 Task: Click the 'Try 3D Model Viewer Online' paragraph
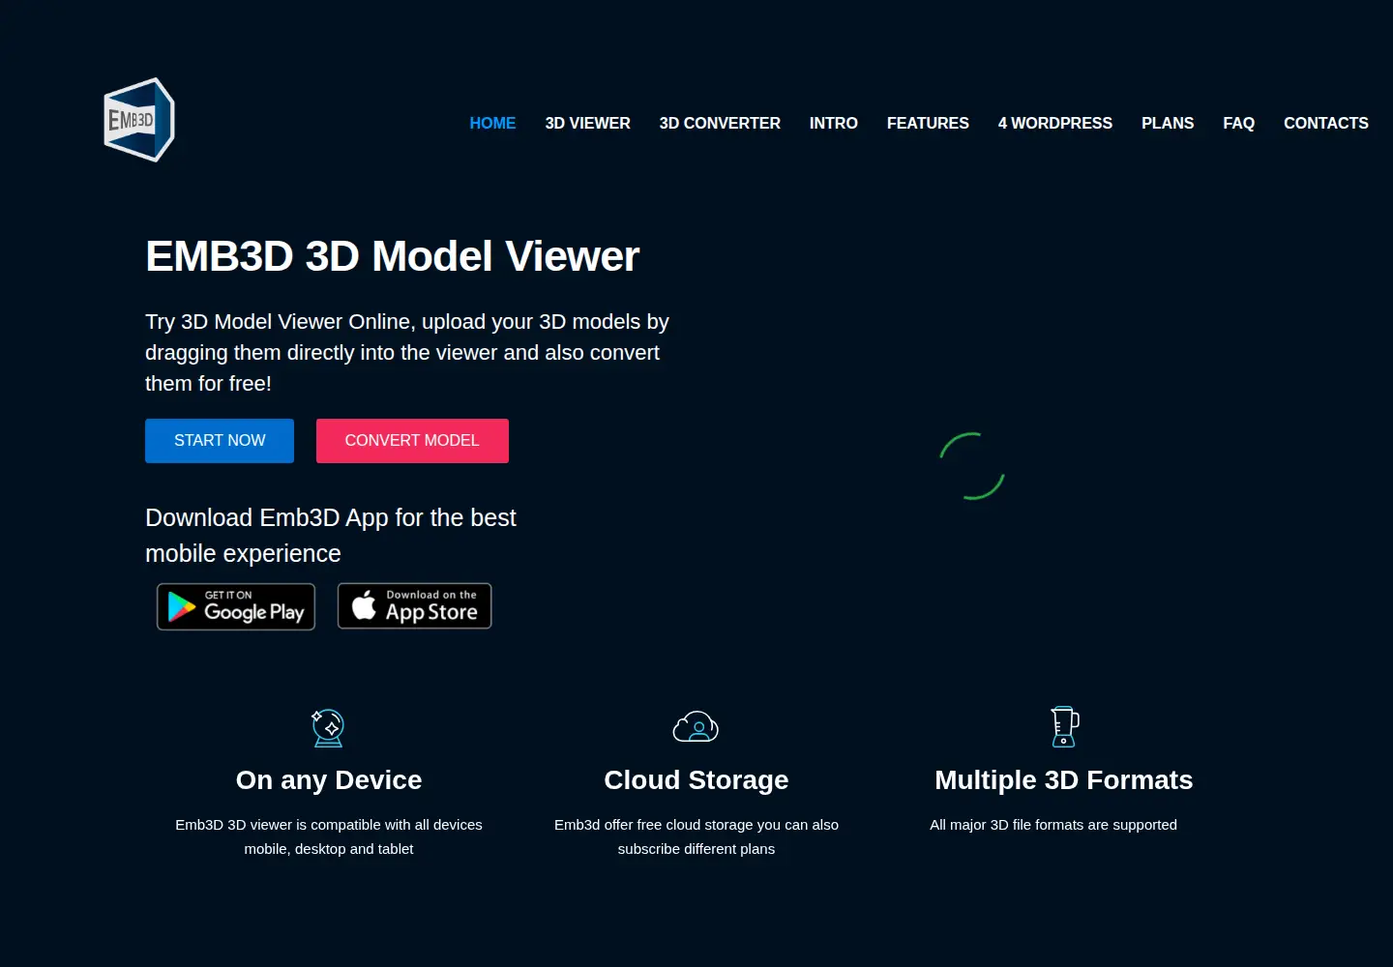click(x=407, y=353)
